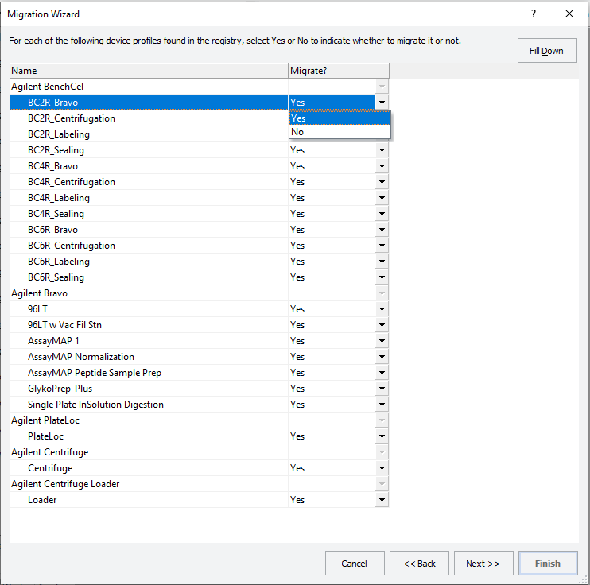Image resolution: width=590 pixels, height=585 pixels.
Task: Click the Migrate? column header
Action: (338, 71)
